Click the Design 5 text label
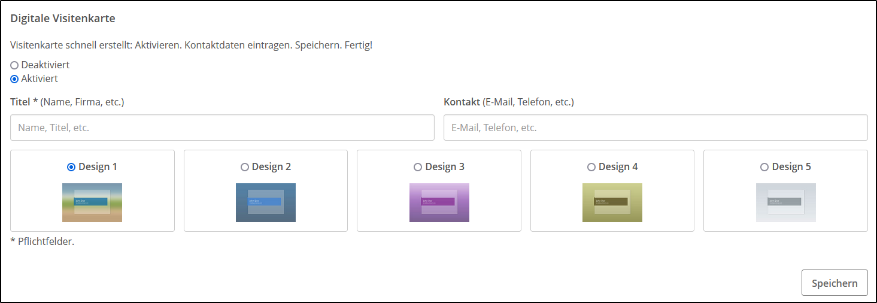The width and height of the screenshot is (877, 303). (x=791, y=166)
